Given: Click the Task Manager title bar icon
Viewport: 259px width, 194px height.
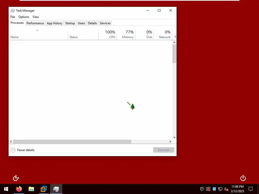Looking at the screenshot, I should pos(13,11).
